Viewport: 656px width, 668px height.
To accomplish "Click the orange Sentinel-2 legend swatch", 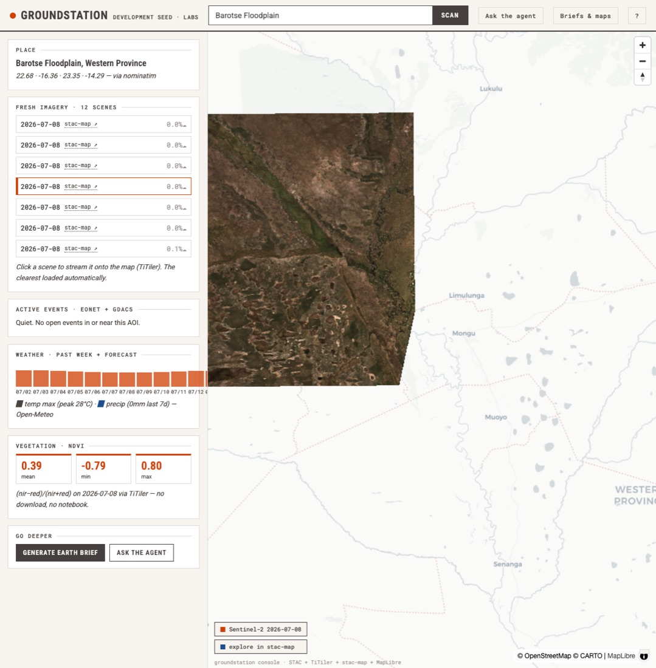I will click(223, 629).
